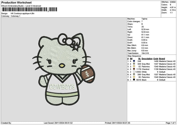Click the 'Color changes' value 7
Screen dimensions: 177x125
pyautogui.click(x=142, y=22)
